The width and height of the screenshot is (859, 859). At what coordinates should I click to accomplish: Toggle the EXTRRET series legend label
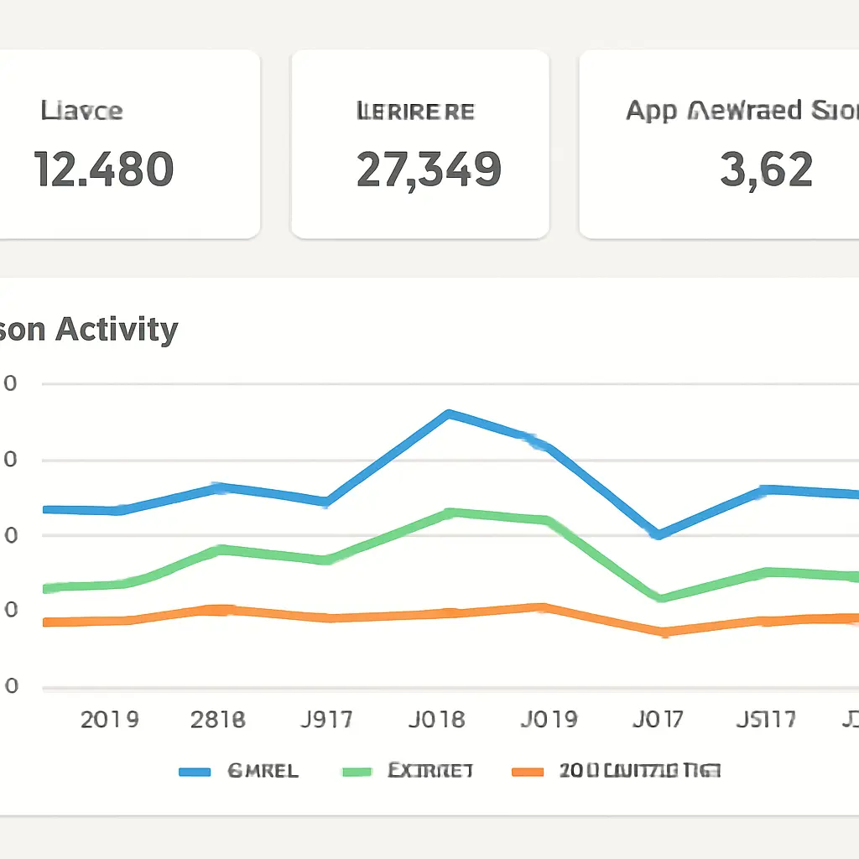point(430,770)
